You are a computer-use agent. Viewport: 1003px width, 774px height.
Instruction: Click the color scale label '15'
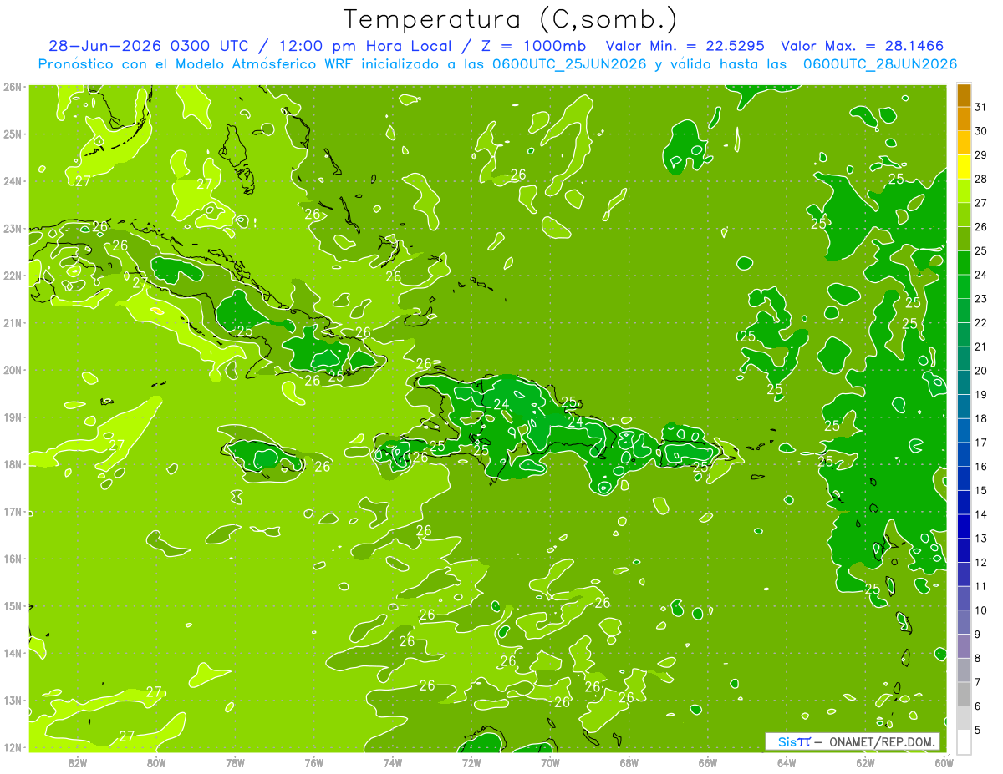pos(981,490)
